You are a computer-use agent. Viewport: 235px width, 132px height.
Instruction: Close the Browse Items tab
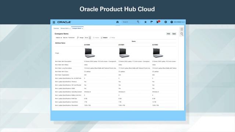pos(70,29)
